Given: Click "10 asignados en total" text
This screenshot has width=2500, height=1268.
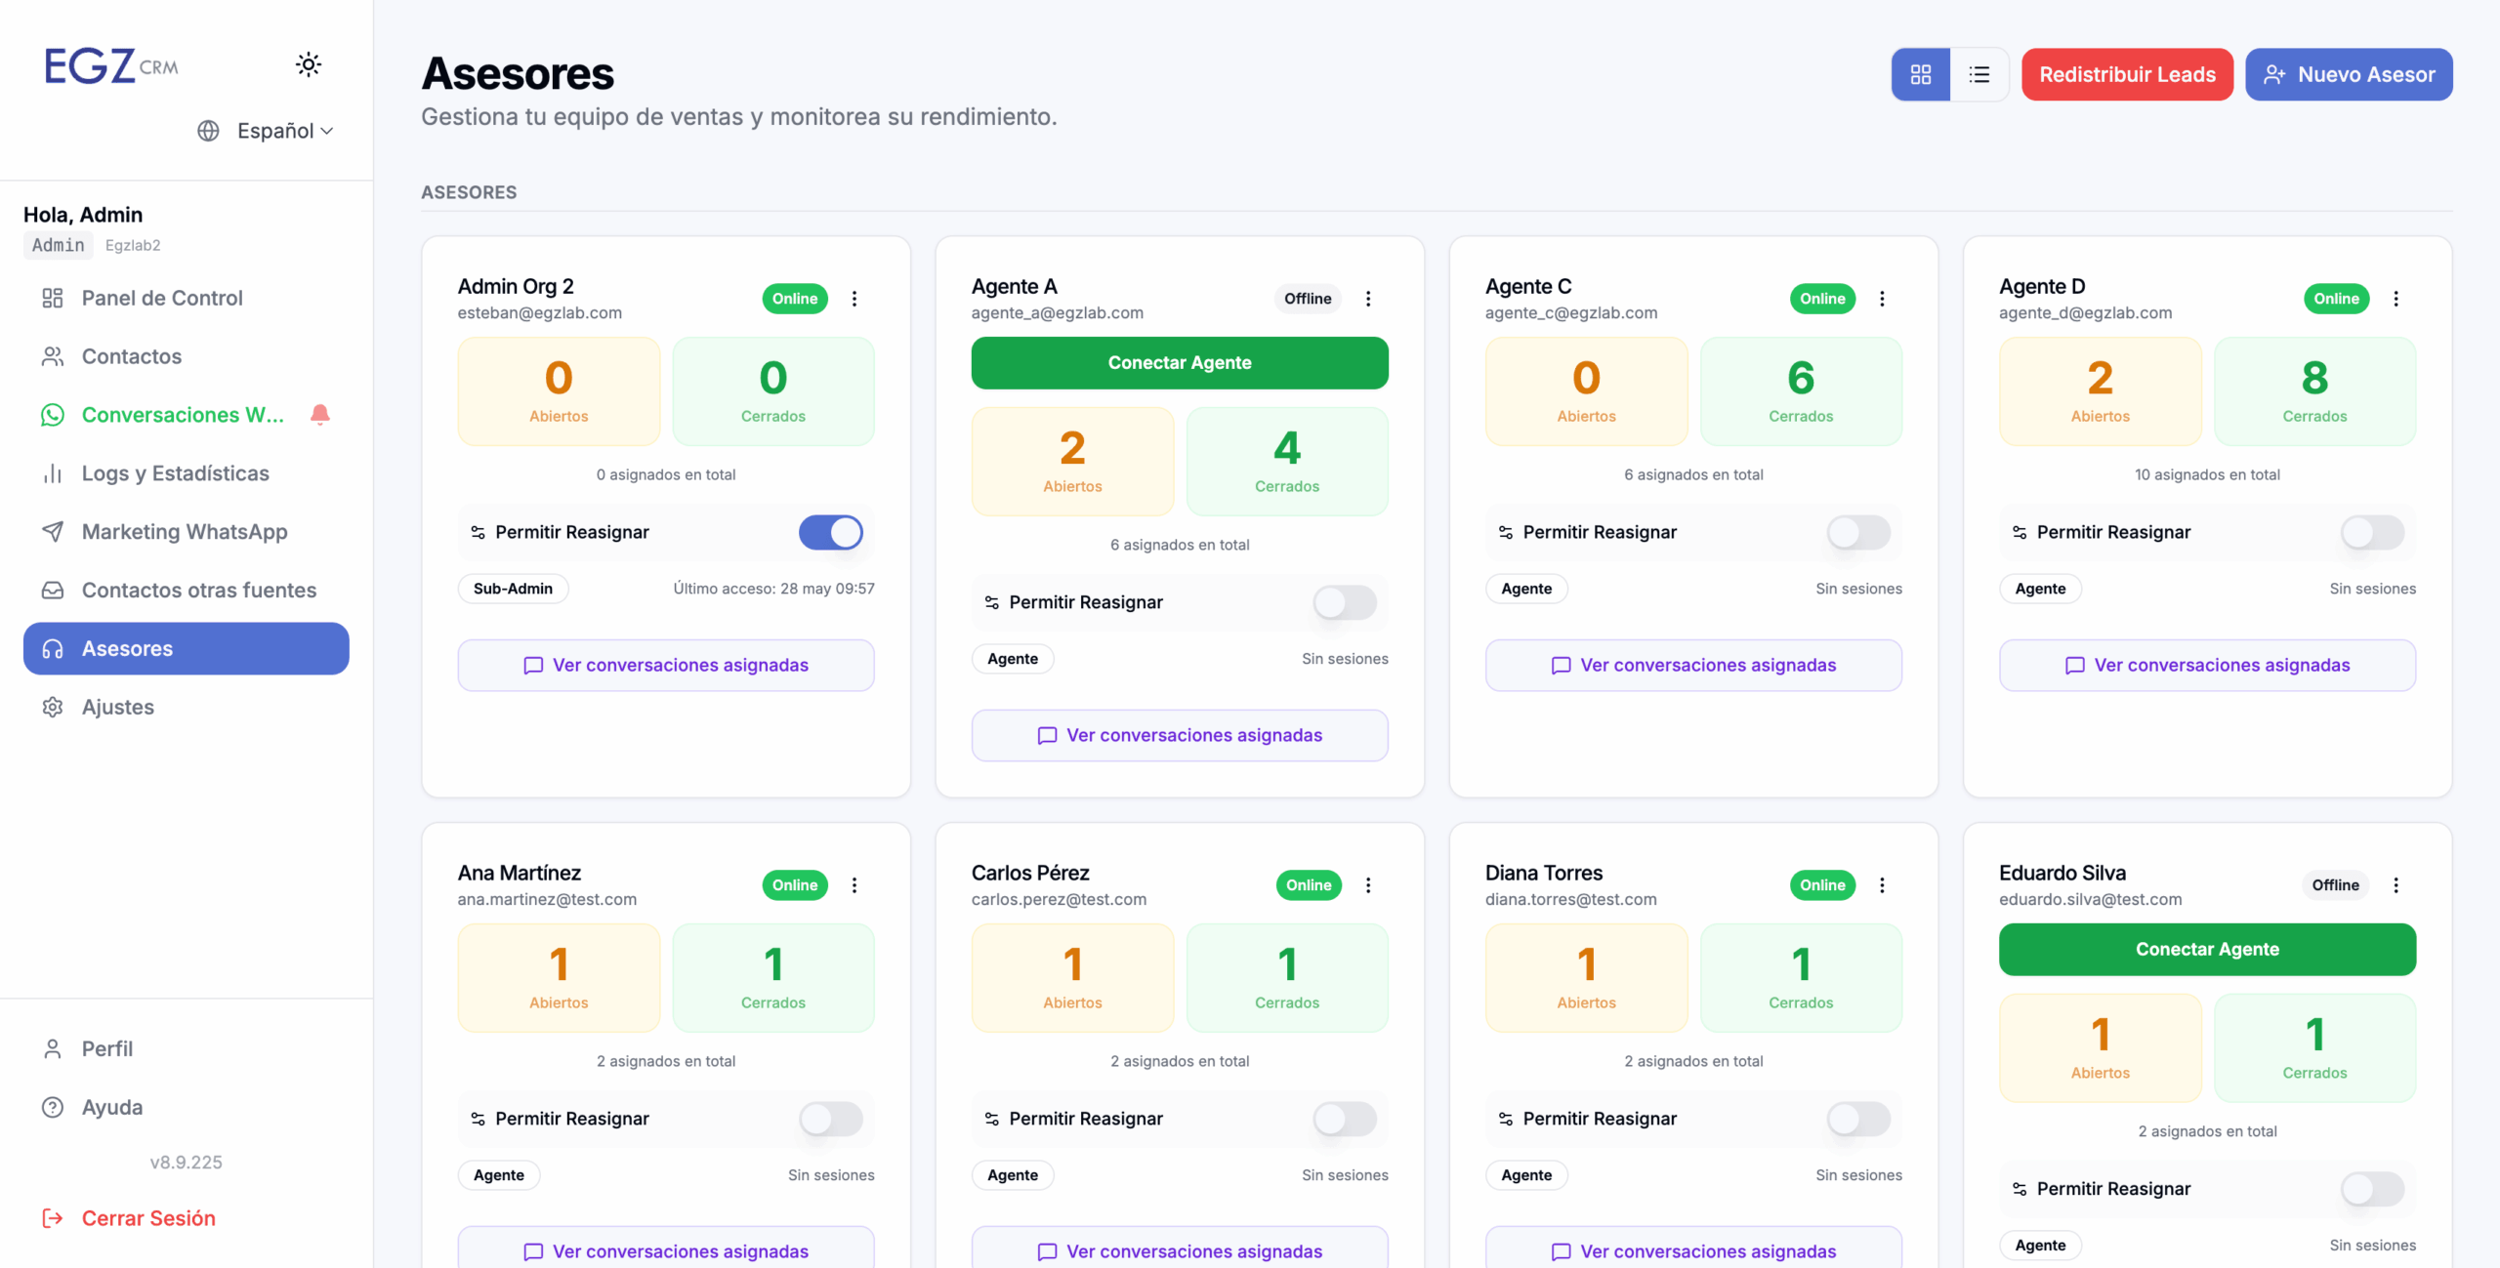Looking at the screenshot, I should pos(2207,474).
